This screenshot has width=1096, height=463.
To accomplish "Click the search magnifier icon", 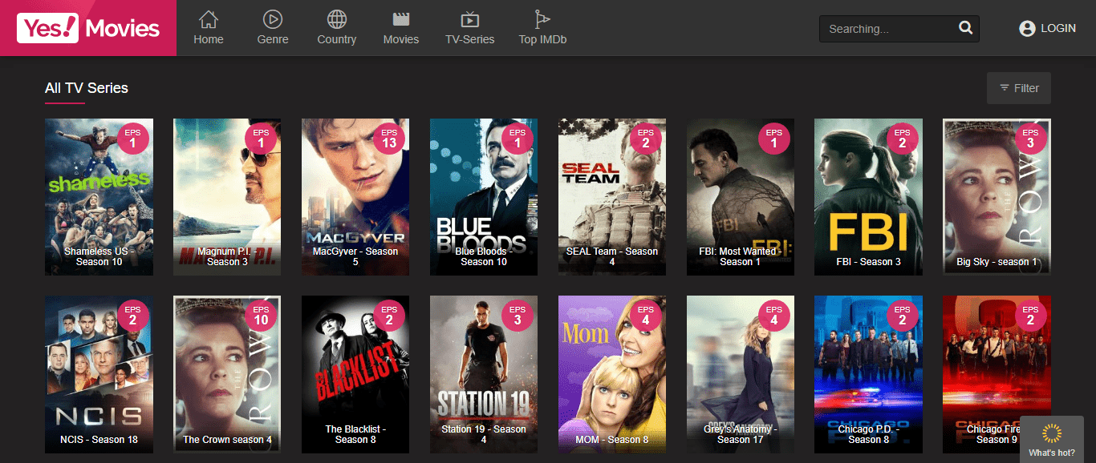I will (x=965, y=29).
